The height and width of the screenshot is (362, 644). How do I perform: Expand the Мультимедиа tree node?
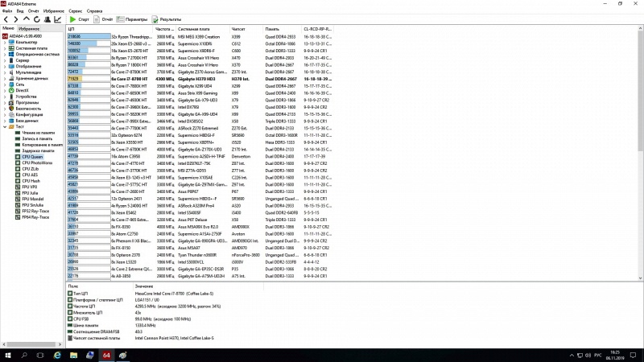5,72
